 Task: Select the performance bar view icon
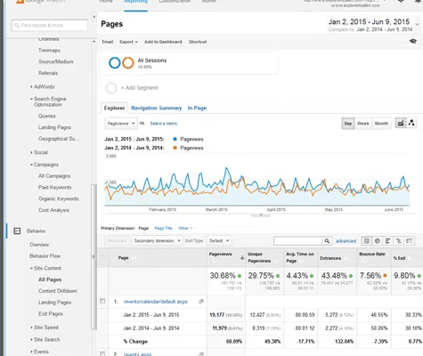(388, 241)
